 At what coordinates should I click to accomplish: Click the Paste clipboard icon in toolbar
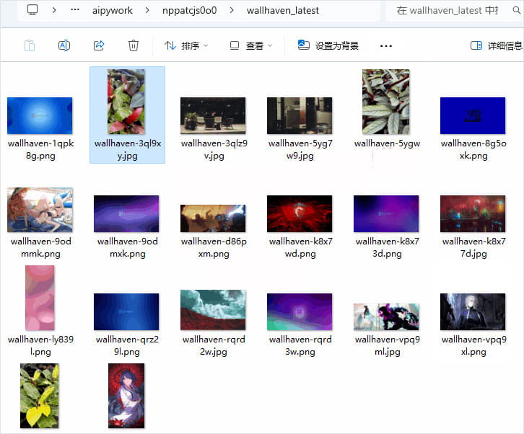(x=30, y=45)
